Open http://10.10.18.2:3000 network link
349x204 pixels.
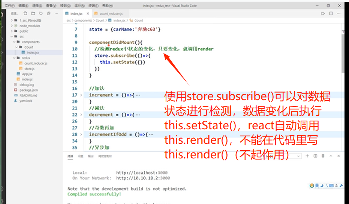click(x=143, y=178)
